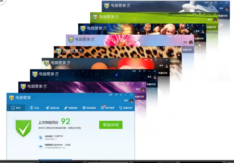Screen dimensions: 234x163
Task: Click penguin avatar in pink flower window
Action: 191,42
